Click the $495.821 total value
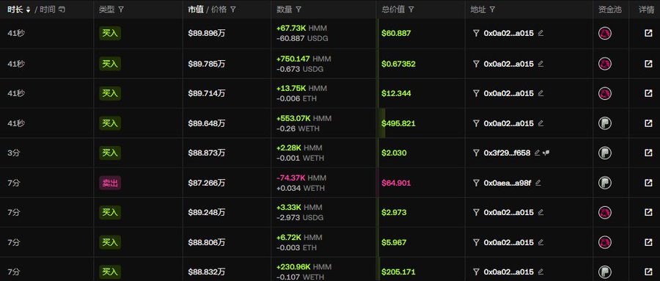The width and height of the screenshot is (660, 281). [398, 123]
